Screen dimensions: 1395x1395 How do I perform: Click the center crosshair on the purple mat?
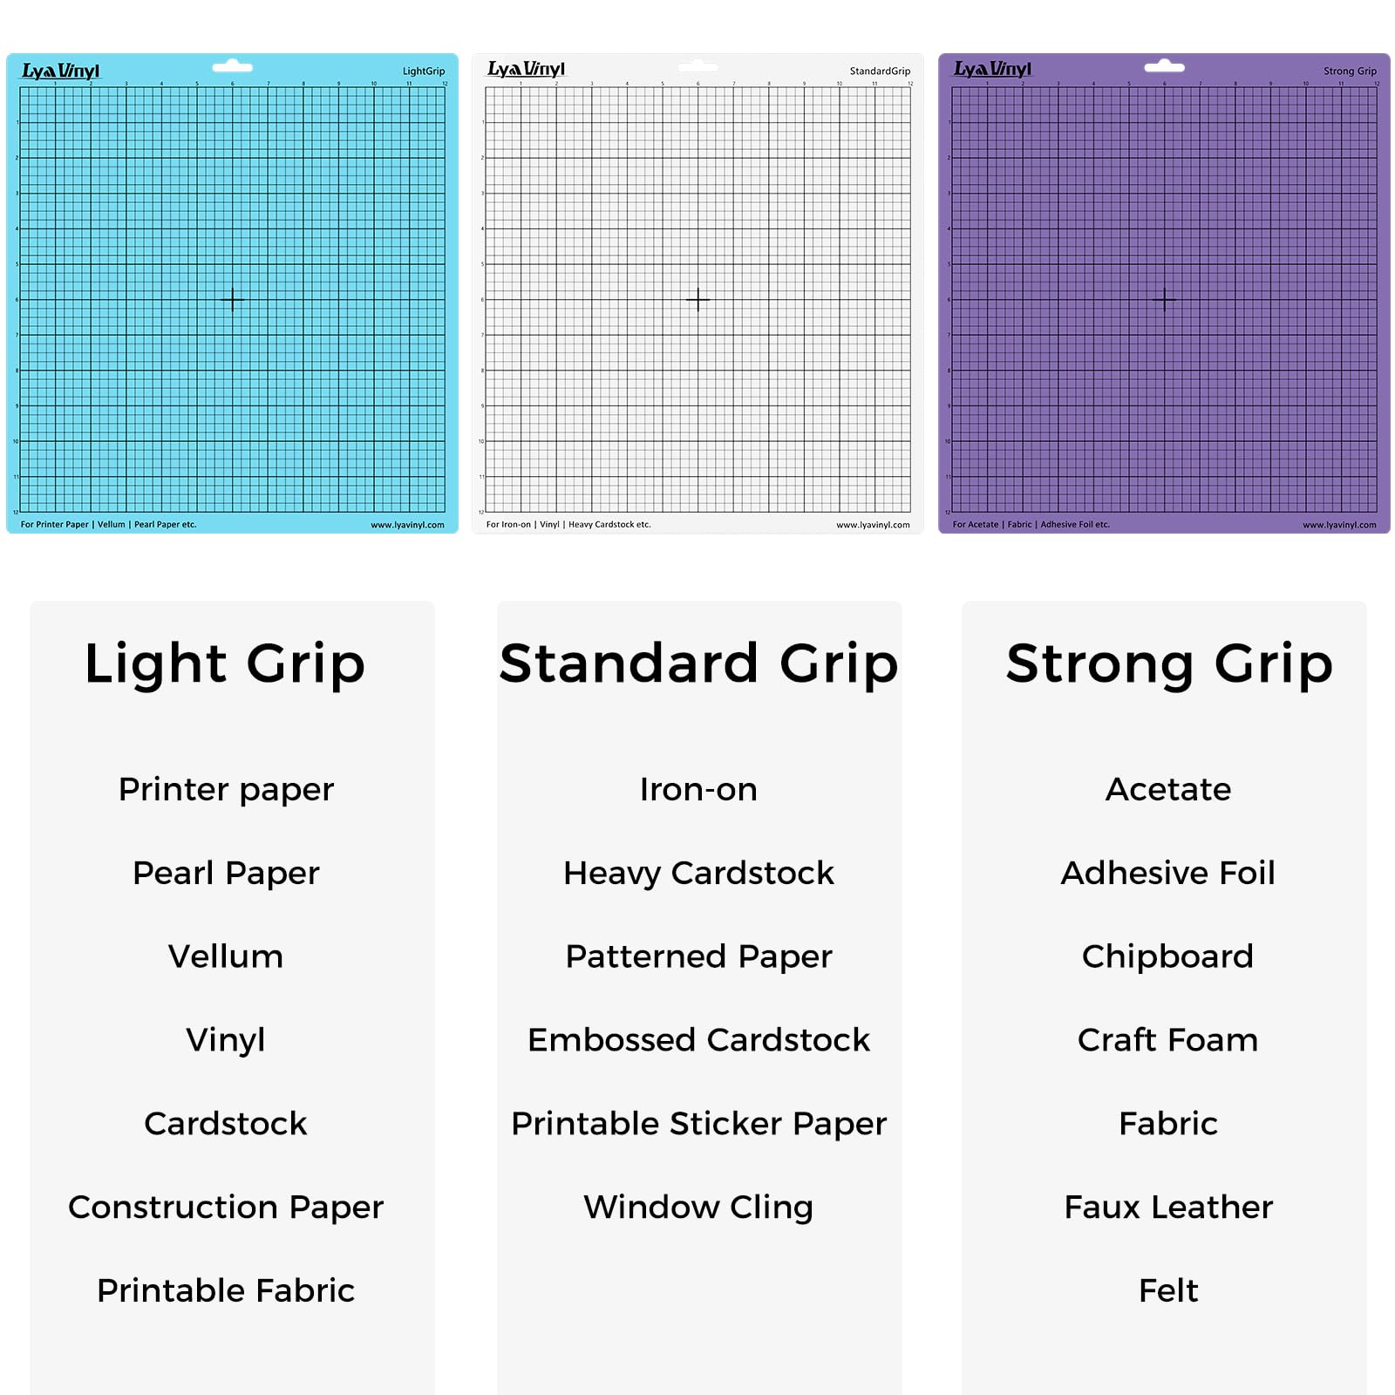[x=1165, y=300]
